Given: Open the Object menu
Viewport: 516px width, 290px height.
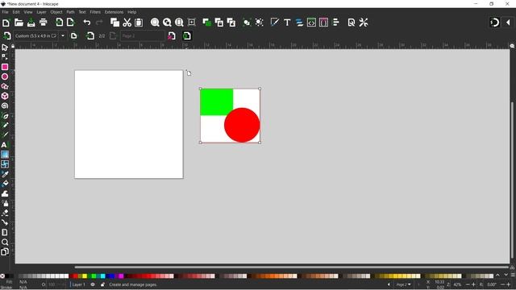Looking at the screenshot, I should (56, 12).
